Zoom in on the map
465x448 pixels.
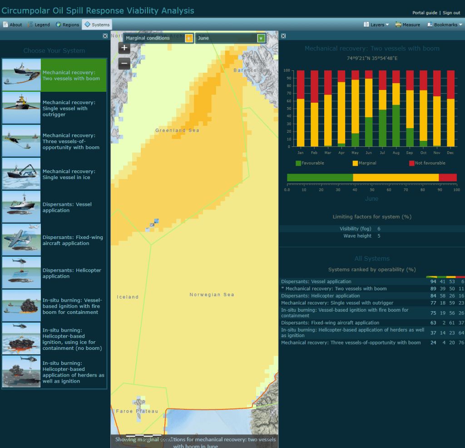coord(124,47)
